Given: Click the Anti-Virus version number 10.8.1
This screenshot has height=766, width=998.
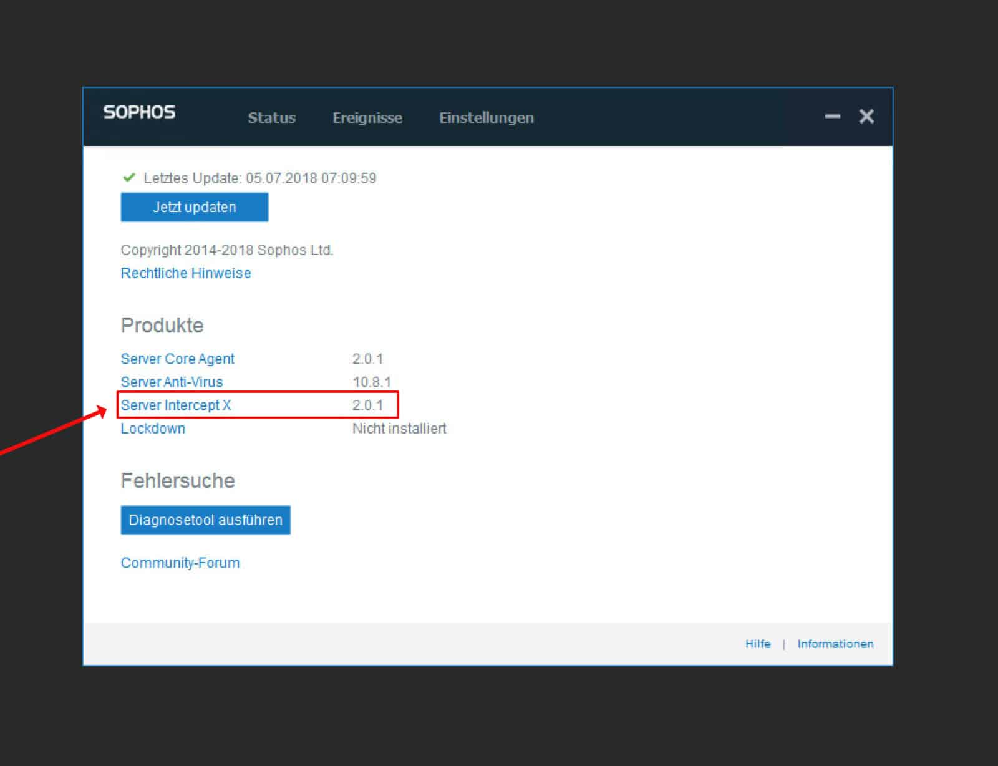Looking at the screenshot, I should coord(371,382).
